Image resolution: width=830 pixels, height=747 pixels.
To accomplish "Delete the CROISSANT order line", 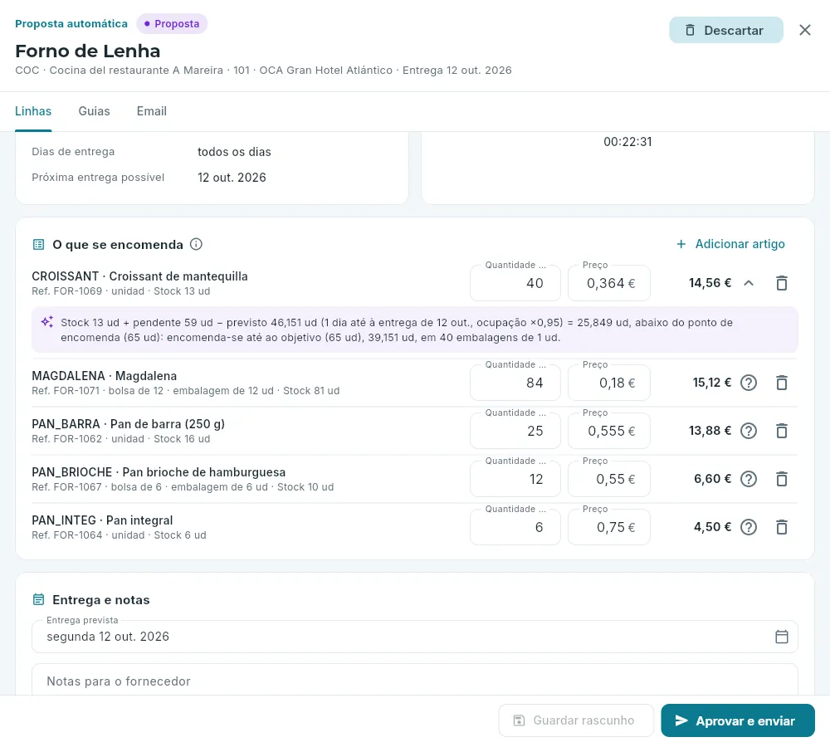I will pos(781,283).
